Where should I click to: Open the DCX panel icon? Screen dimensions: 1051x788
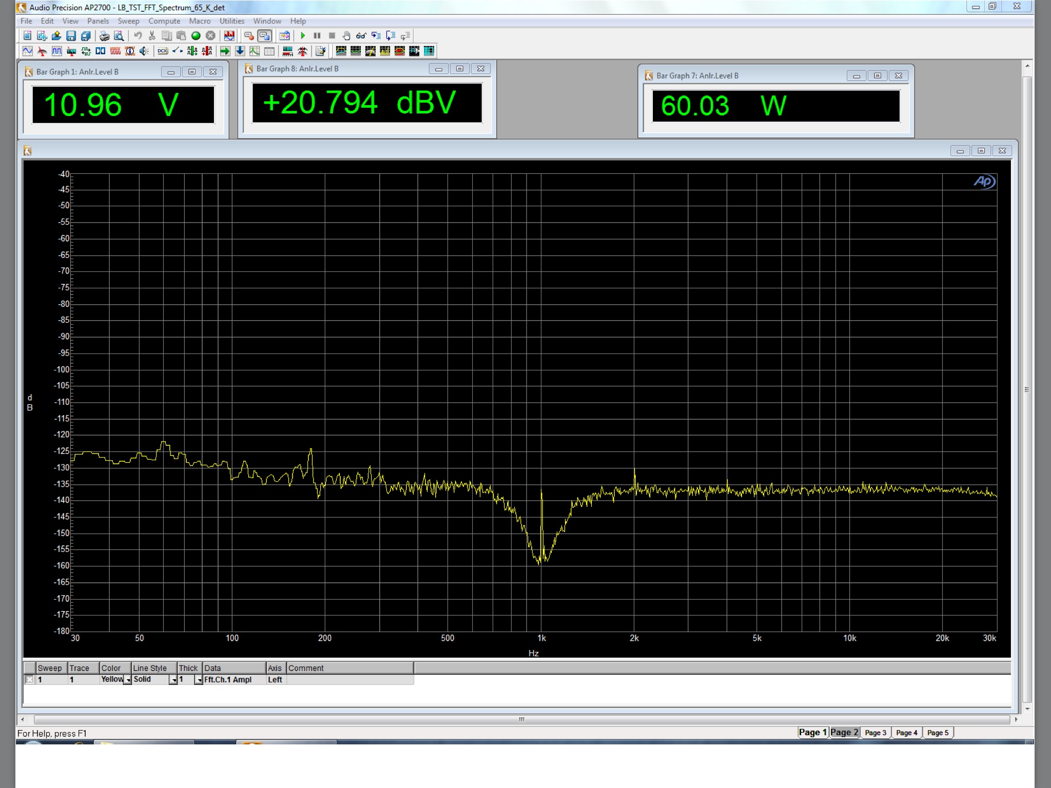click(163, 51)
